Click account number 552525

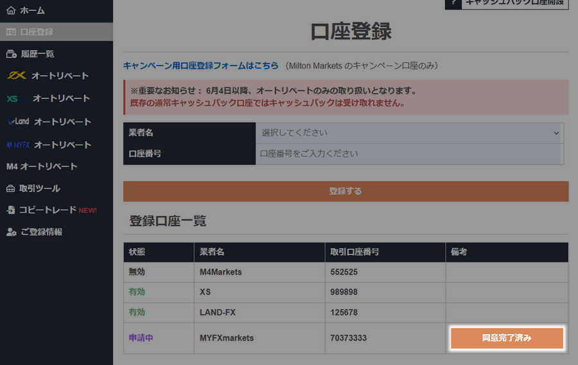pos(344,272)
